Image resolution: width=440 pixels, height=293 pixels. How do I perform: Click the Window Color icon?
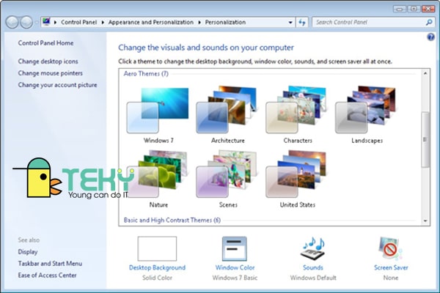coord(235,248)
